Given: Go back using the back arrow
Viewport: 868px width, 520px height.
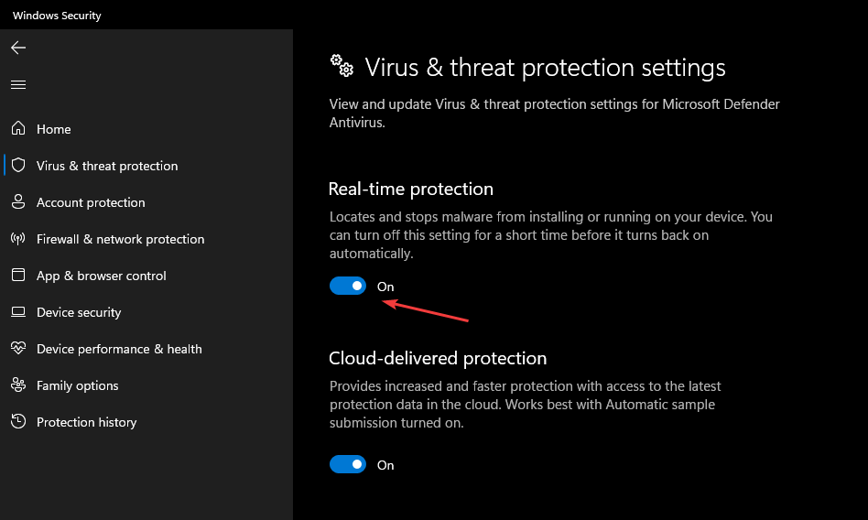Looking at the screenshot, I should coord(18,48).
